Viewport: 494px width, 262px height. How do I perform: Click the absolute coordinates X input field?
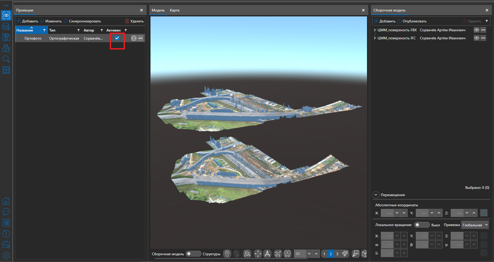387,213
